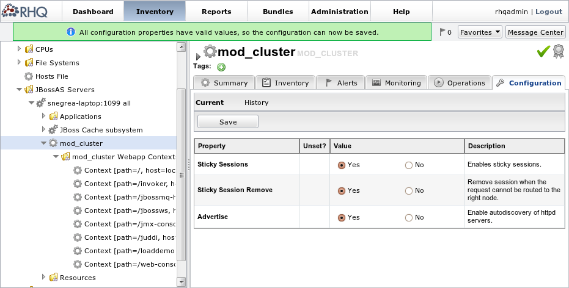Open the Bundles menu
The height and width of the screenshot is (288, 569).
coord(278,12)
